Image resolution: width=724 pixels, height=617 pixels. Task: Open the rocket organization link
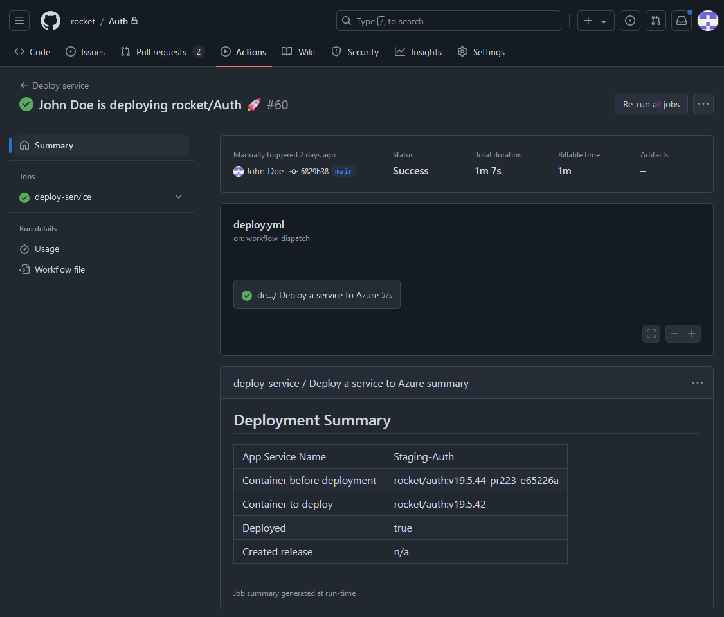pos(83,21)
